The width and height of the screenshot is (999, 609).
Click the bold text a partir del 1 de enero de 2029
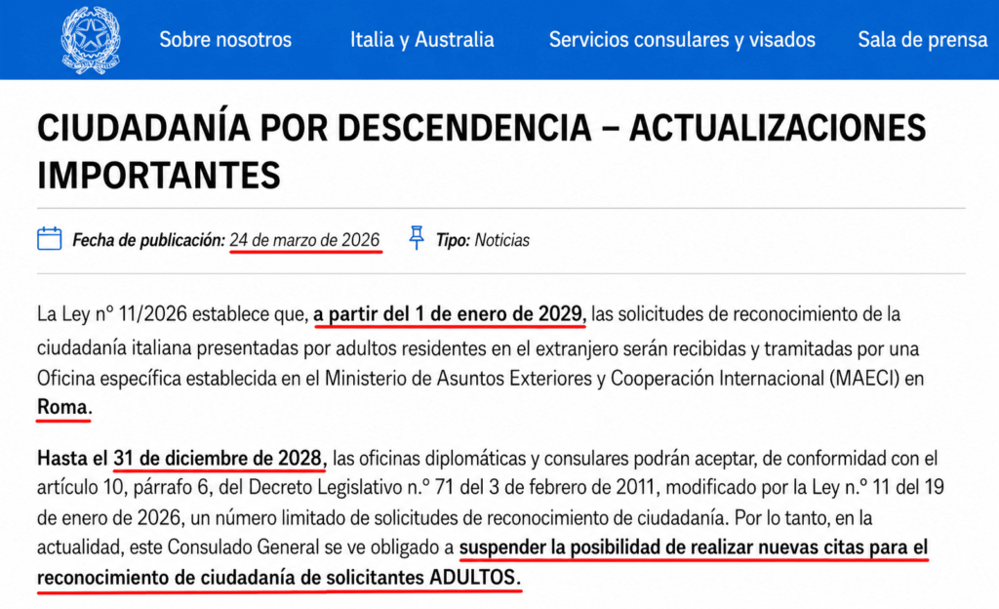(449, 314)
